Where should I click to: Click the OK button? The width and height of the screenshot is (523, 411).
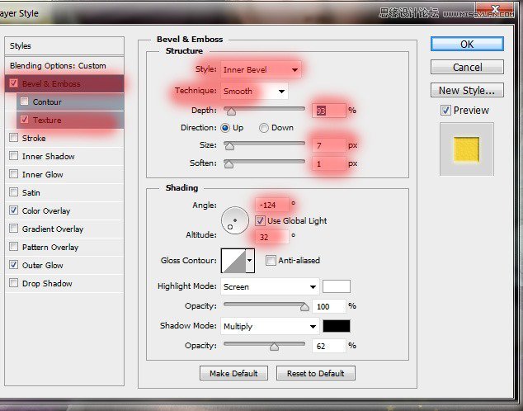467,44
